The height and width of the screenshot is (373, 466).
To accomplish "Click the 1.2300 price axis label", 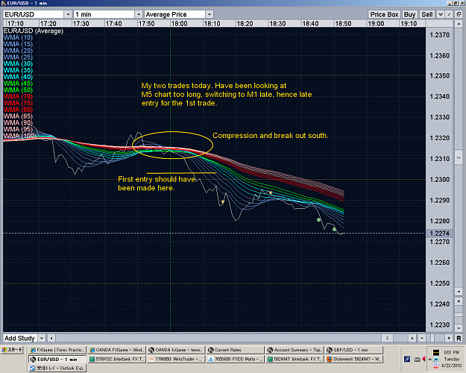I will click(440, 179).
